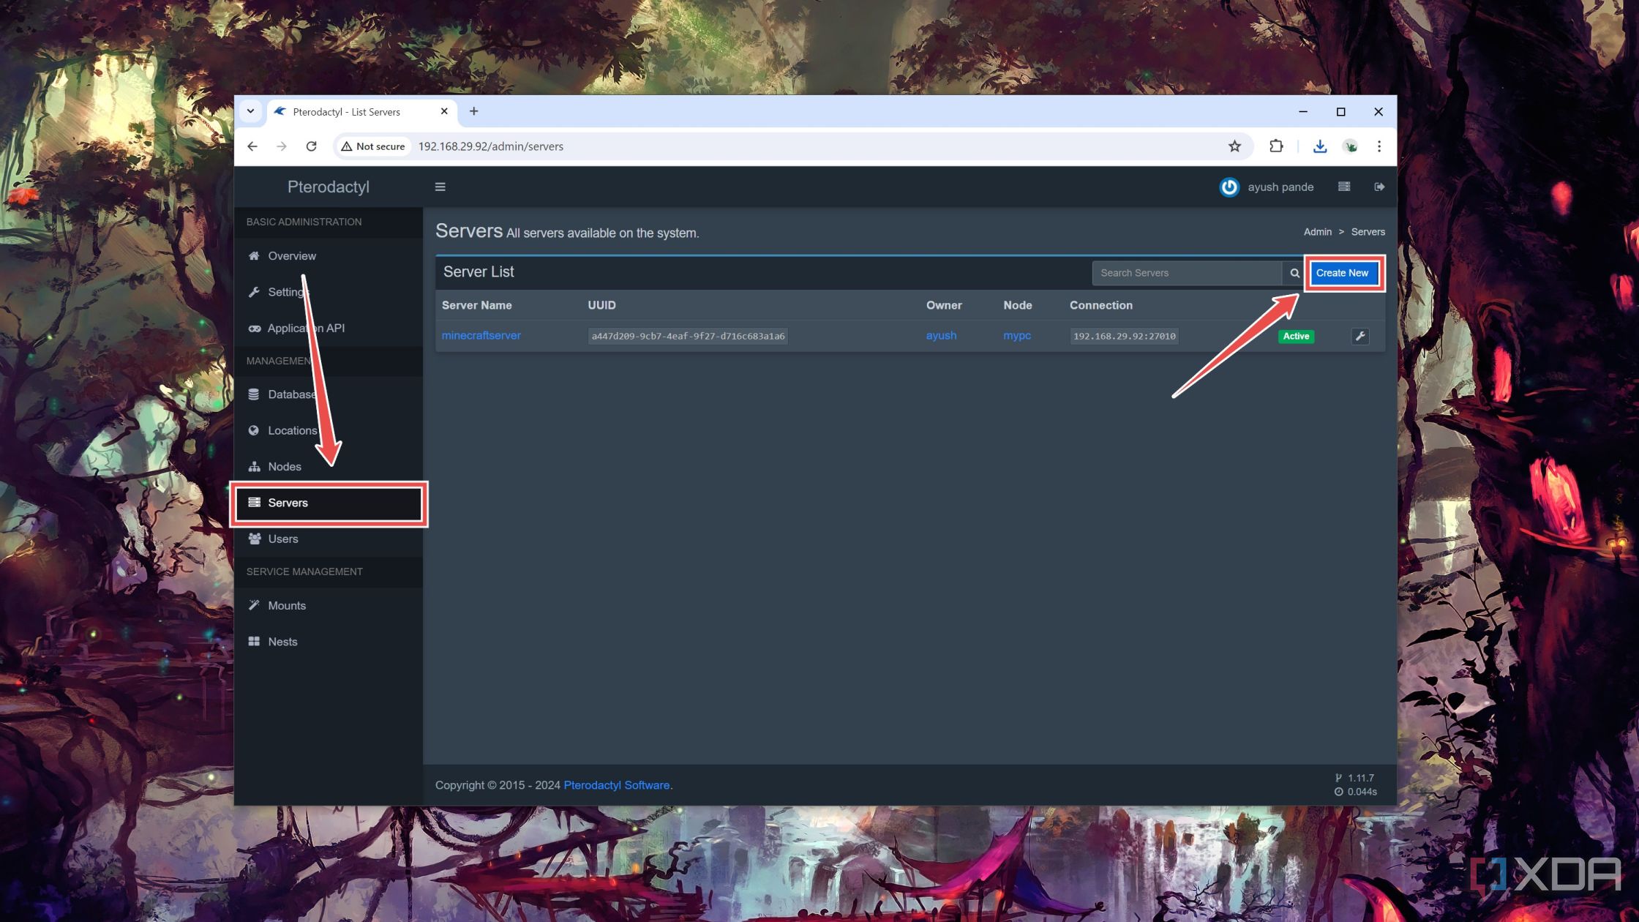
Task: Open Nests in the sidebar
Action: pos(329,642)
